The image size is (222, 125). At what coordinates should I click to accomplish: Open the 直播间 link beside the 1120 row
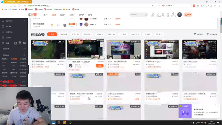pos(118,24)
